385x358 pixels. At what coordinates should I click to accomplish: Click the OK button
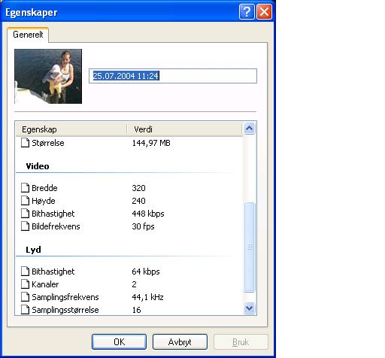point(119,341)
